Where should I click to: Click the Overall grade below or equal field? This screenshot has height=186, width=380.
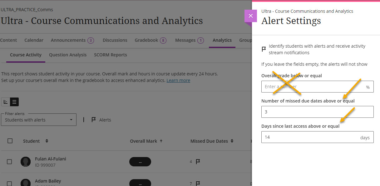point(312,87)
